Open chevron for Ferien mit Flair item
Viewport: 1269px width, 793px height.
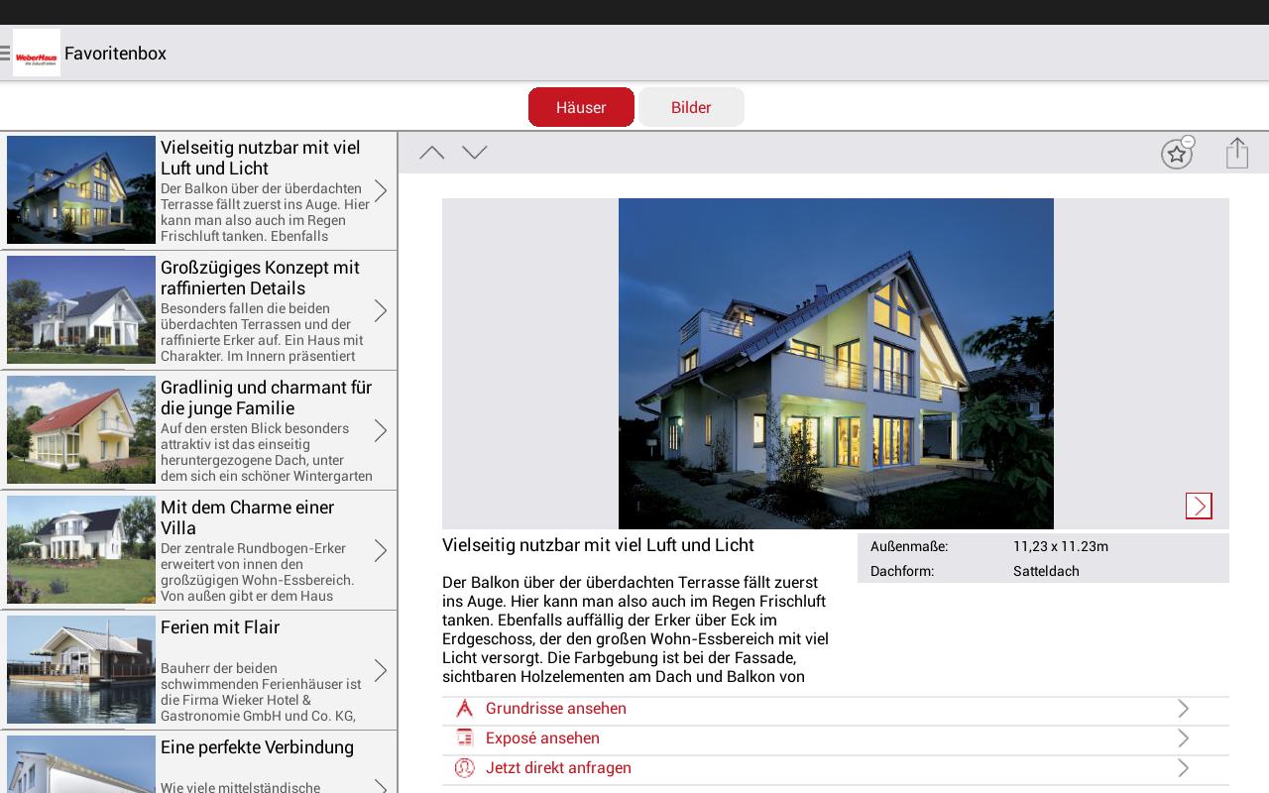(x=381, y=670)
